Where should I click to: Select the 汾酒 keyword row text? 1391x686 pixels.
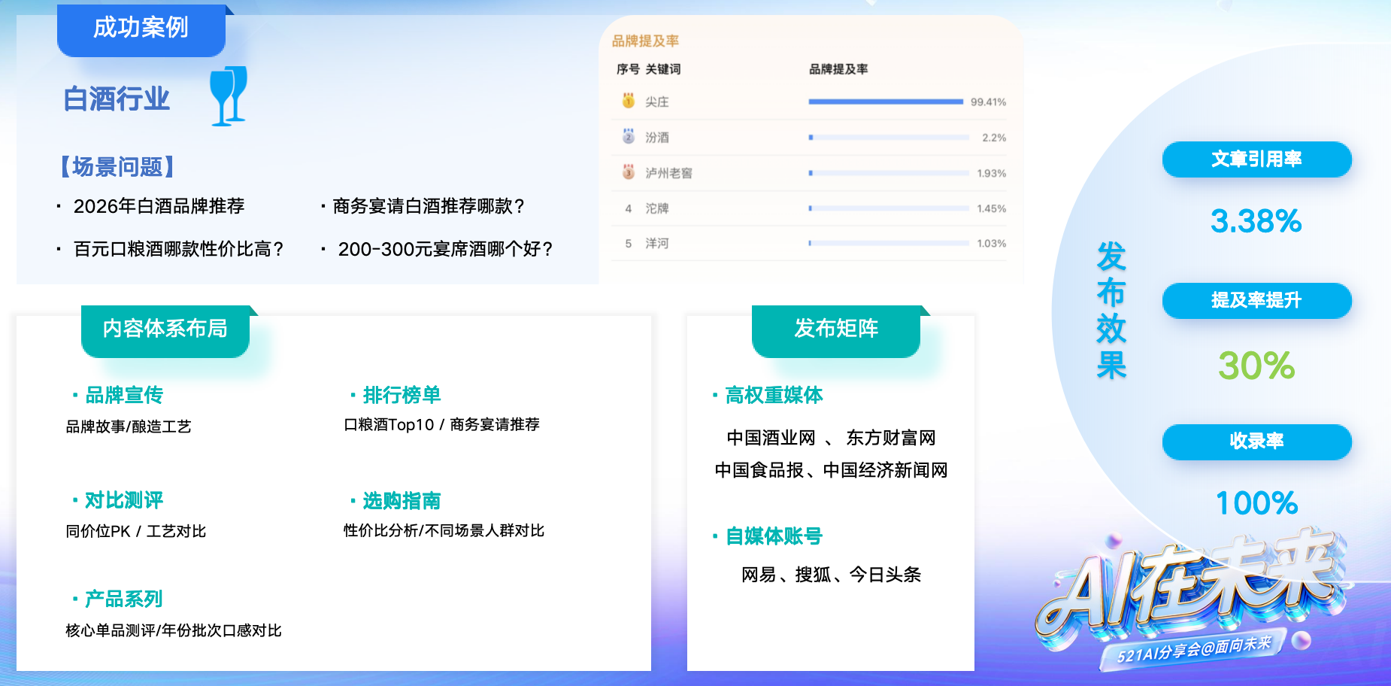click(x=657, y=138)
